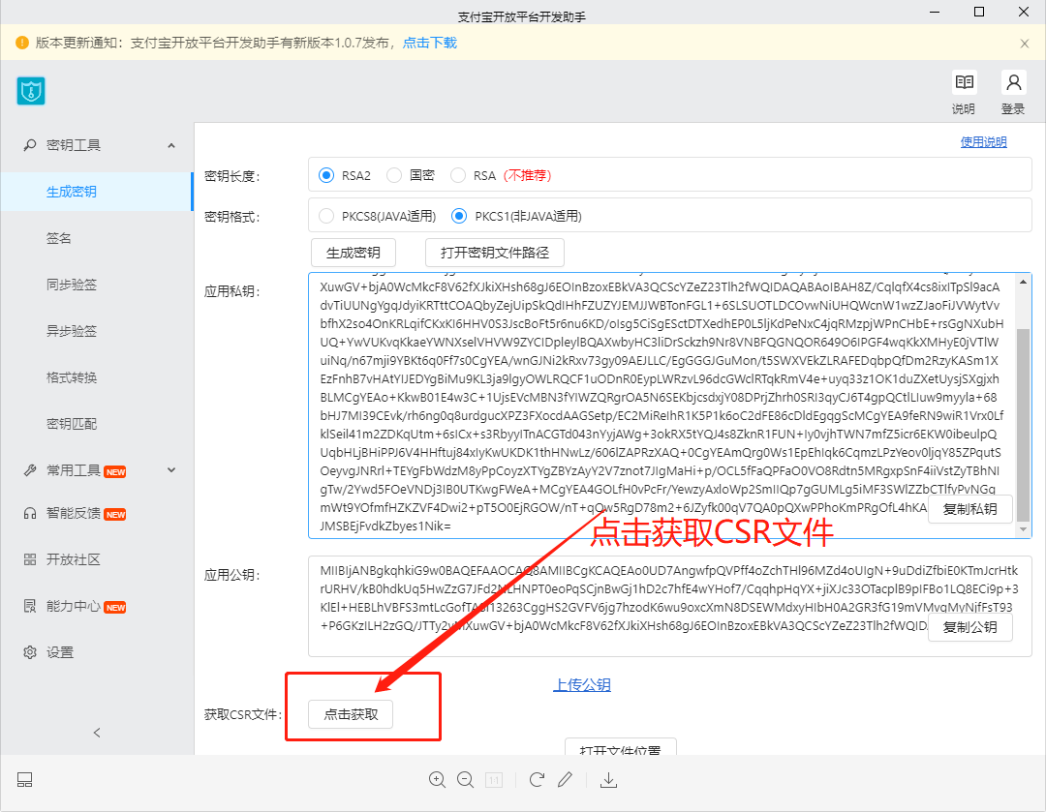Select PKCS1(非JAVA适用) key format
The width and height of the screenshot is (1046, 812).
click(459, 216)
